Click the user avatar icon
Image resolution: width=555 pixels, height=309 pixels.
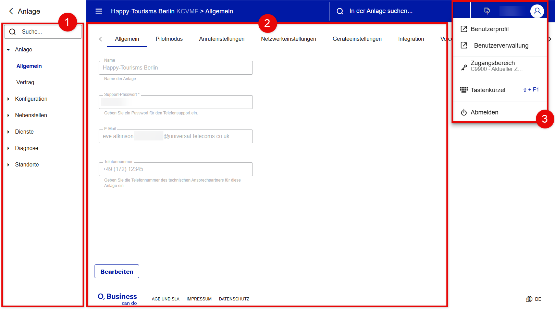coord(537,11)
